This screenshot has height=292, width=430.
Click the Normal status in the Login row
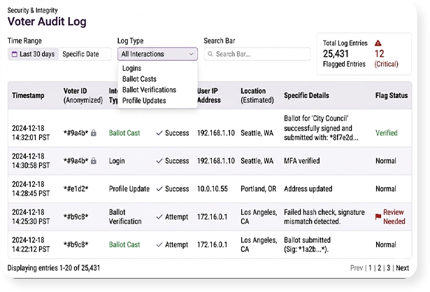click(386, 160)
